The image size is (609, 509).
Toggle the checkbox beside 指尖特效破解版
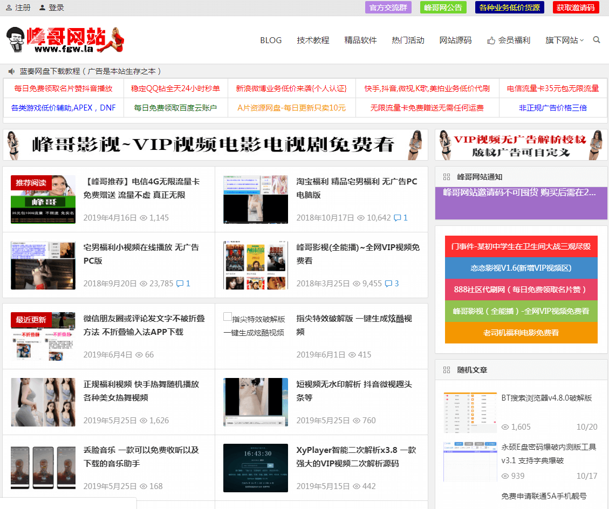[x=228, y=315]
